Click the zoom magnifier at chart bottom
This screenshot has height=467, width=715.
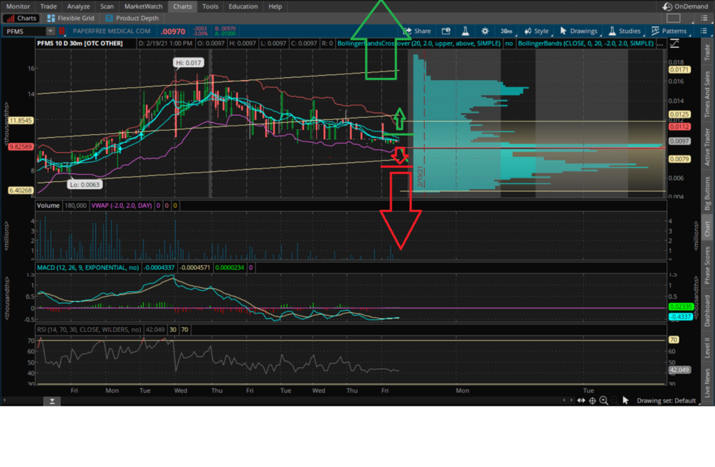(x=604, y=401)
